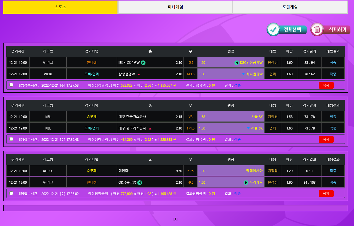Select the 스포츠 tab
Viewport: 354px width, 226px height.
(61, 7)
